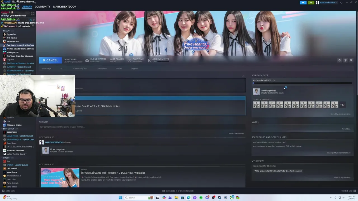Open Friends & Chat
The image size is (358, 201).
348,191
